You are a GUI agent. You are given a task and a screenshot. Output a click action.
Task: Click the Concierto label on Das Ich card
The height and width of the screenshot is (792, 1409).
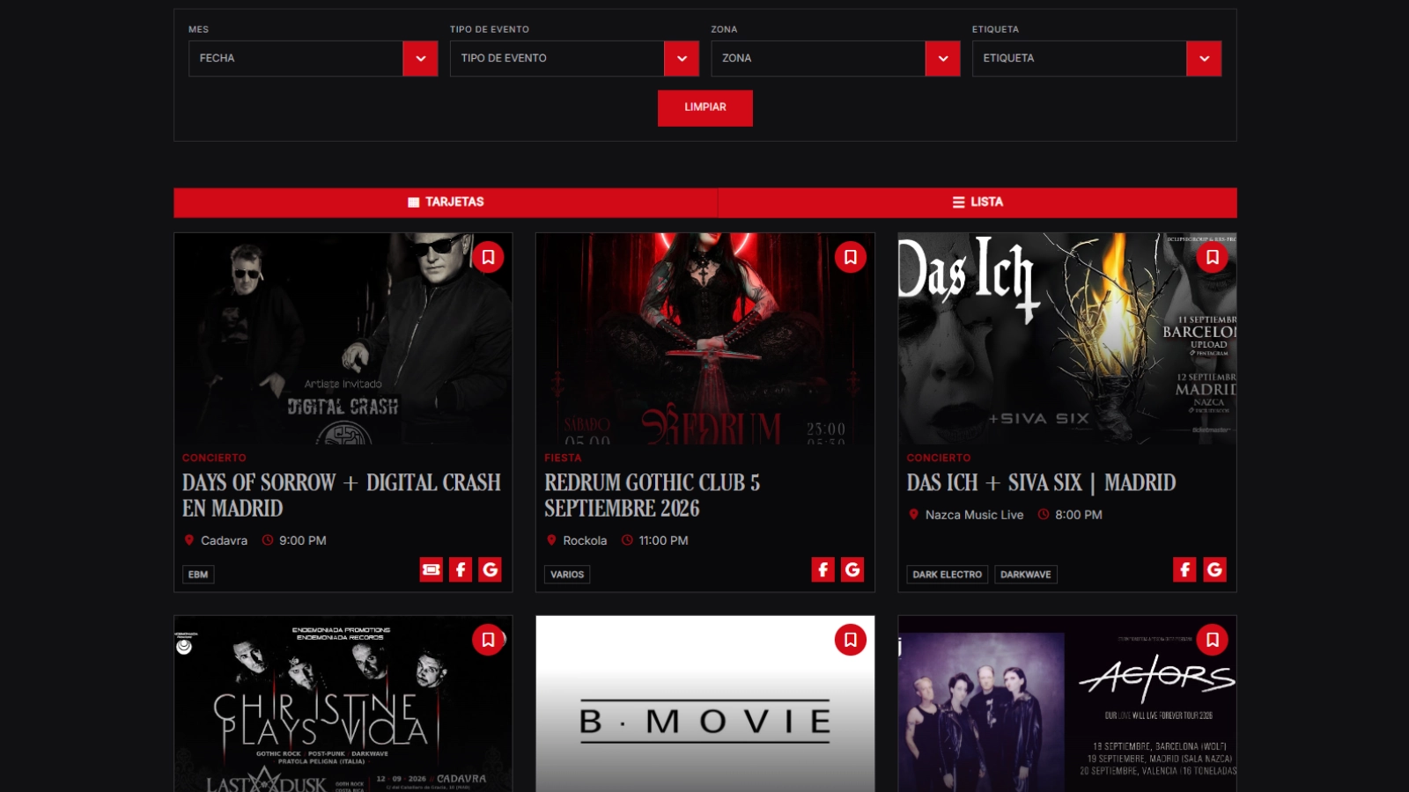939,458
